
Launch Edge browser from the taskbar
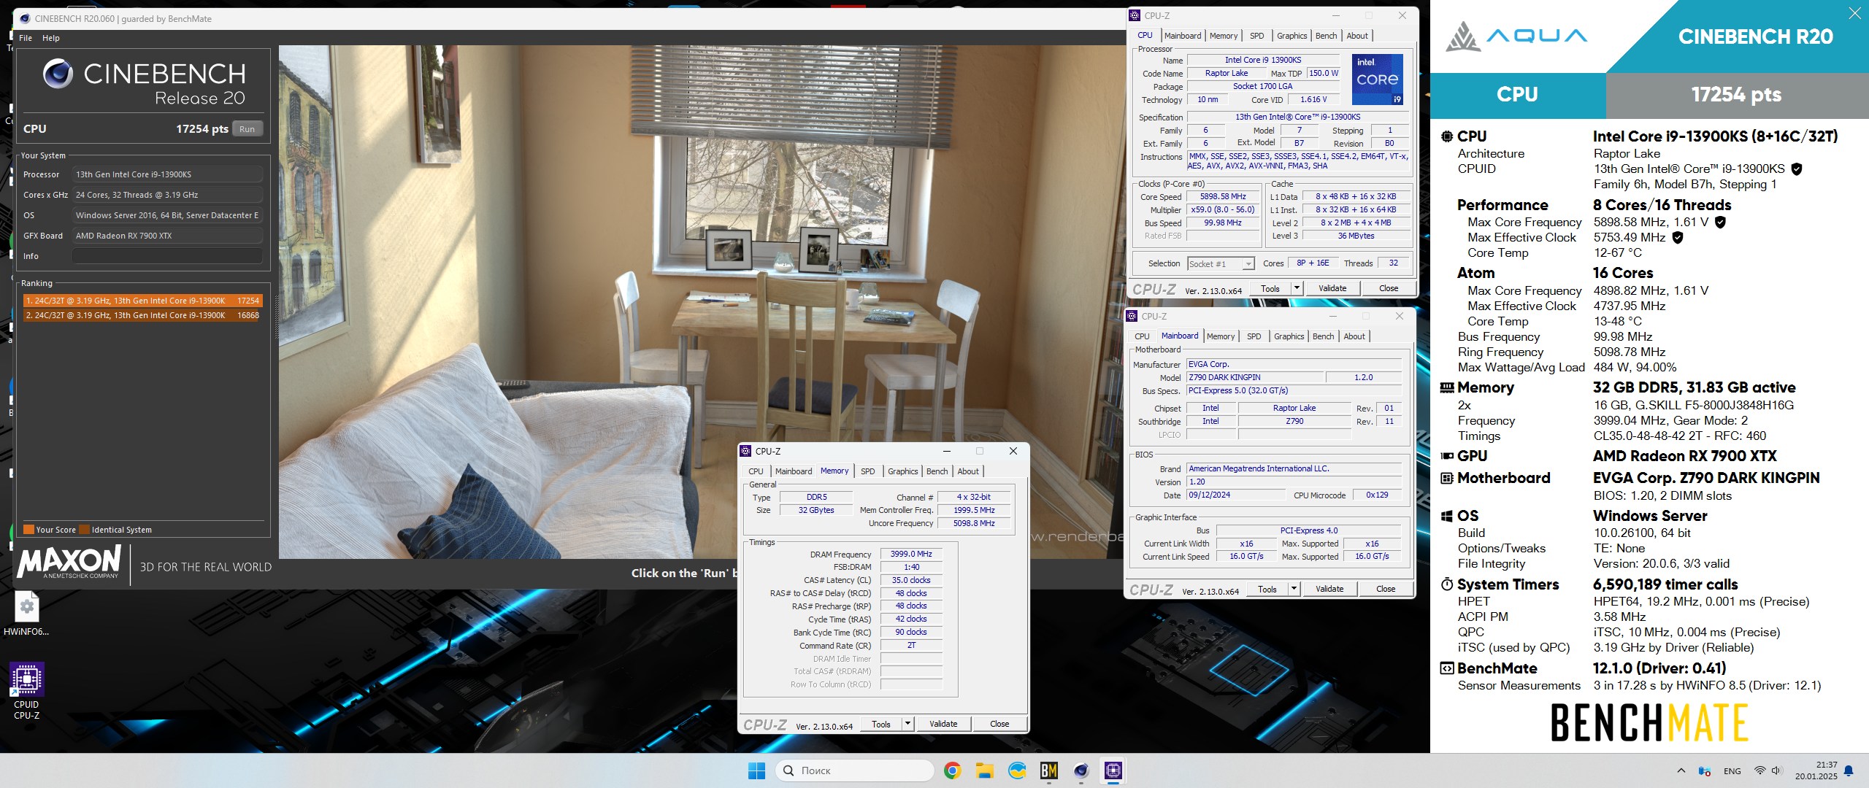point(1017,770)
